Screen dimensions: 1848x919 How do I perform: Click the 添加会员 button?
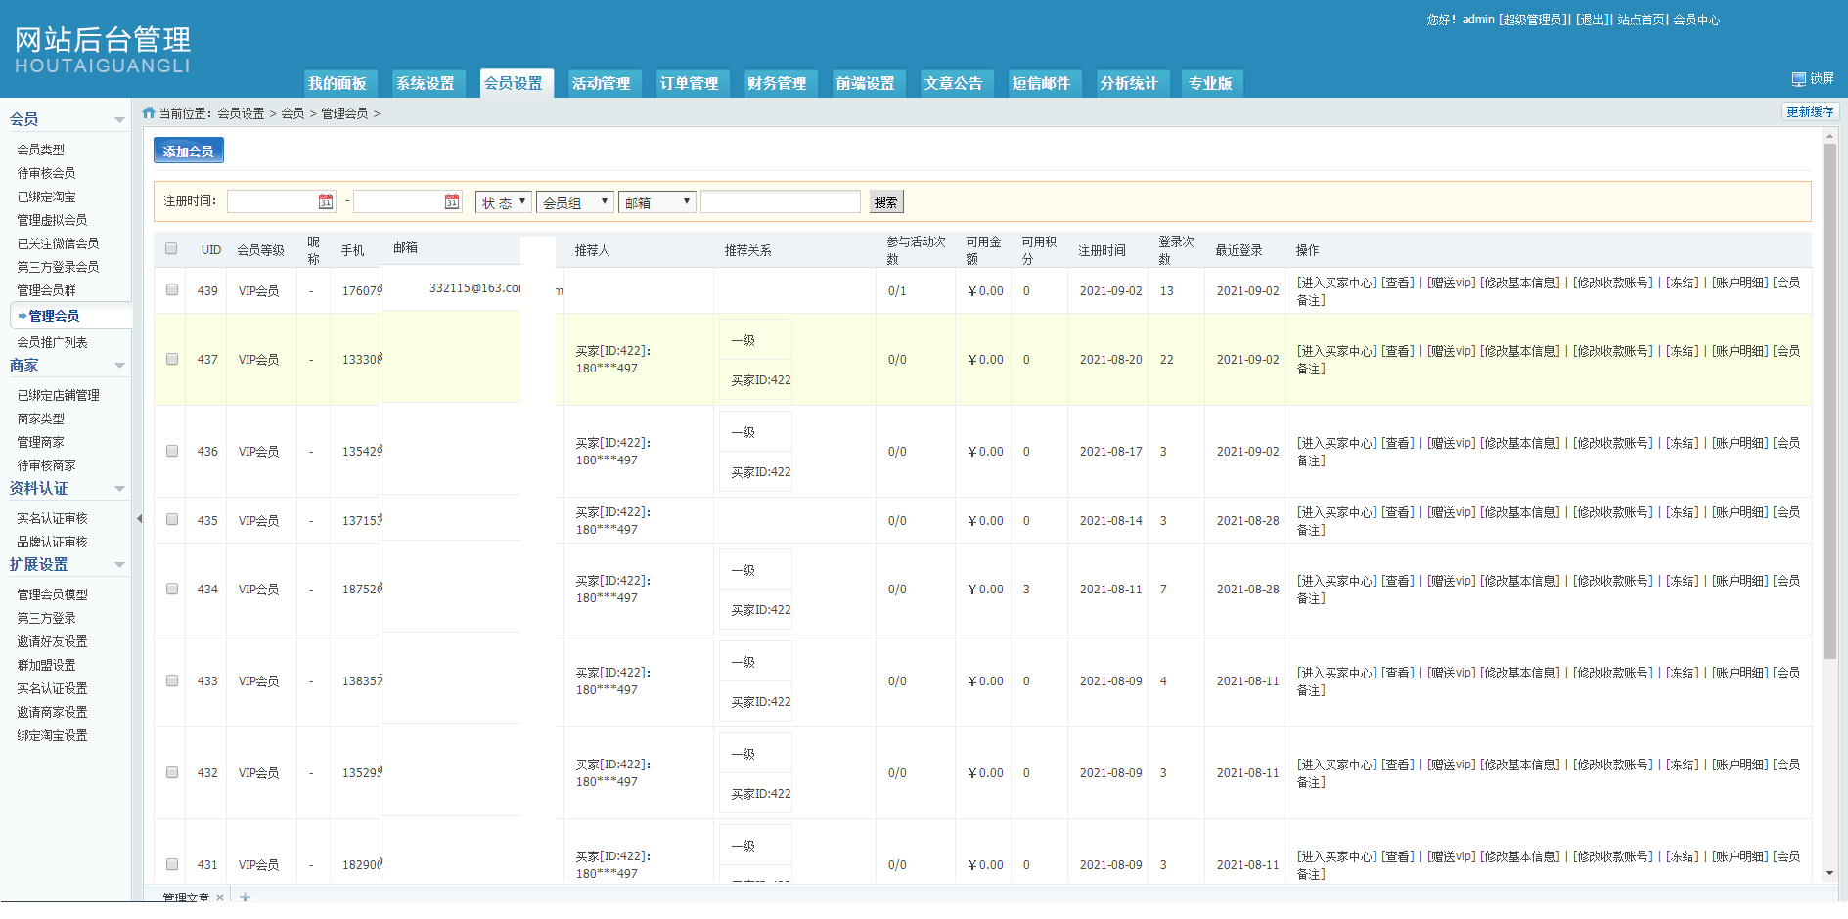tap(189, 151)
